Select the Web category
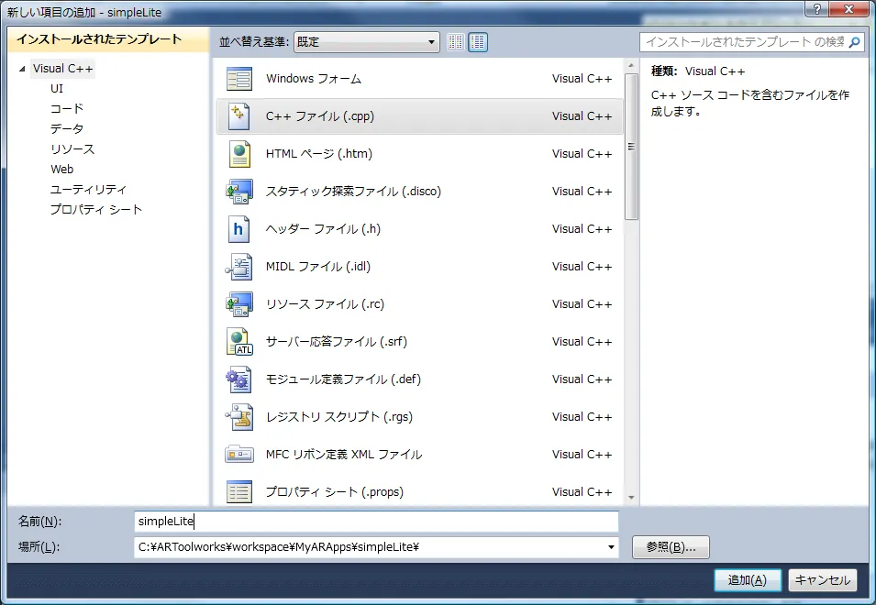876x605 pixels. click(x=62, y=169)
